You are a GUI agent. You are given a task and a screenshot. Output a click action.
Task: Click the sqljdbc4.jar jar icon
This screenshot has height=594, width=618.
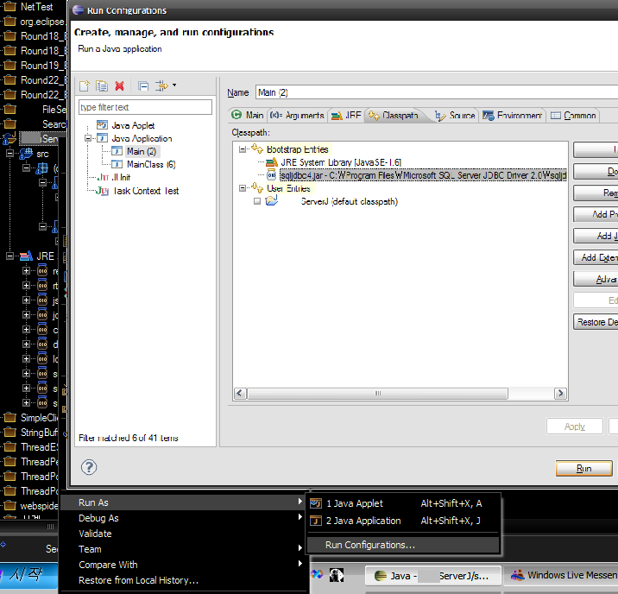coord(272,175)
